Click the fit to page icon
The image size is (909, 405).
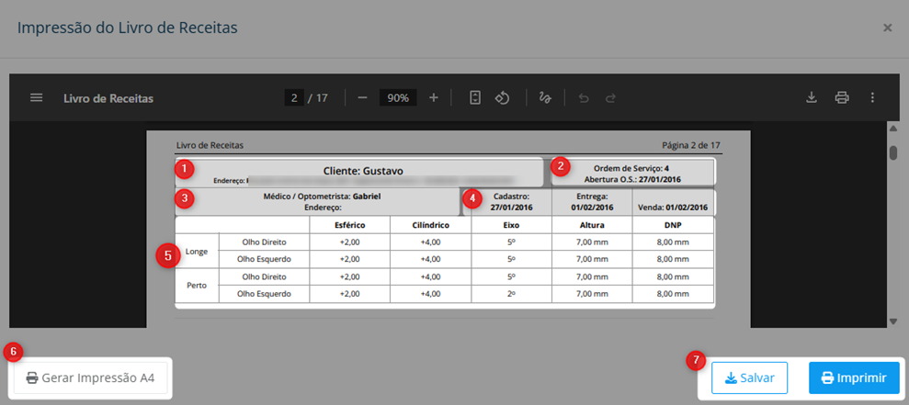click(475, 98)
